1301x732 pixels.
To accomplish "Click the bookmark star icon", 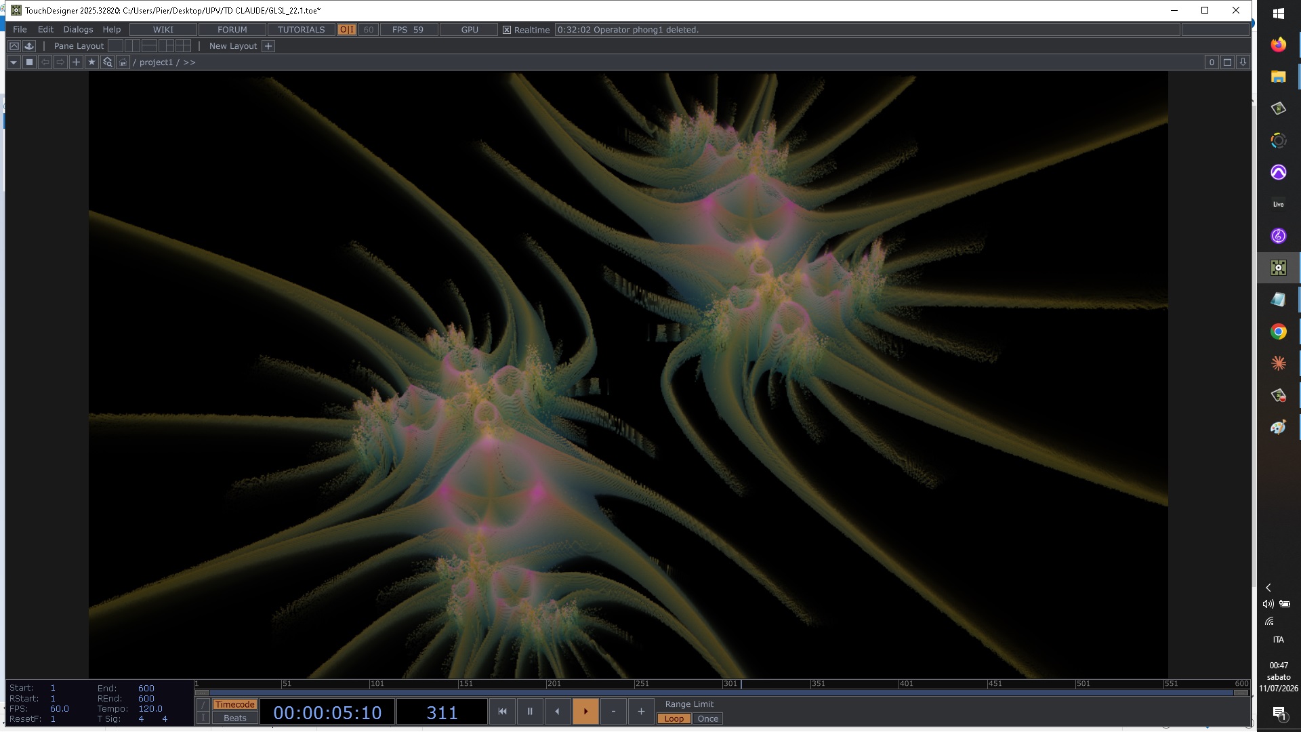I will tap(91, 62).
